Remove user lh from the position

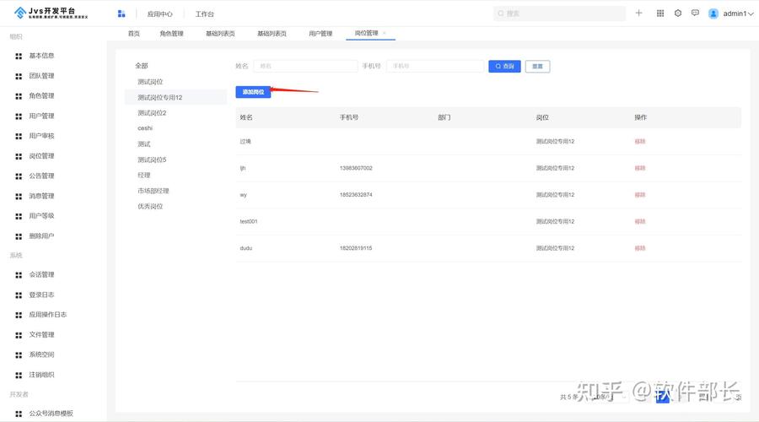click(x=640, y=168)
